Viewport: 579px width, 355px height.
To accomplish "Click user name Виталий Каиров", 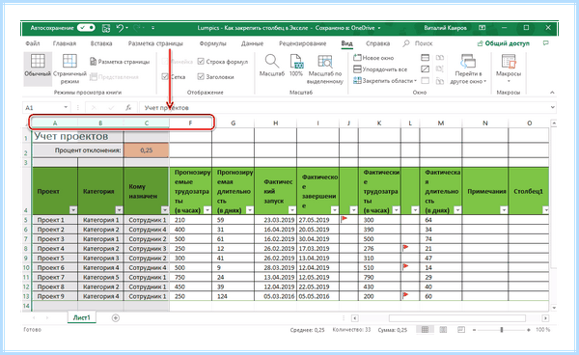I will click(445, 28).
